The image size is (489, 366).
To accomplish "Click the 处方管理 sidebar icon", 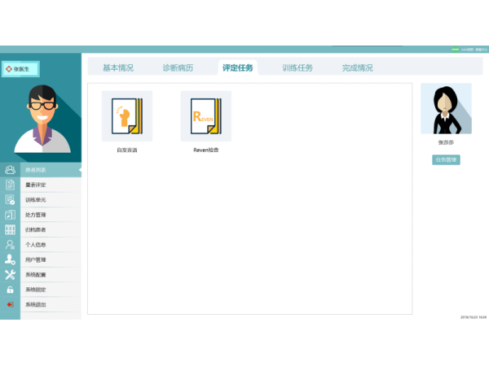I will 10,215.
